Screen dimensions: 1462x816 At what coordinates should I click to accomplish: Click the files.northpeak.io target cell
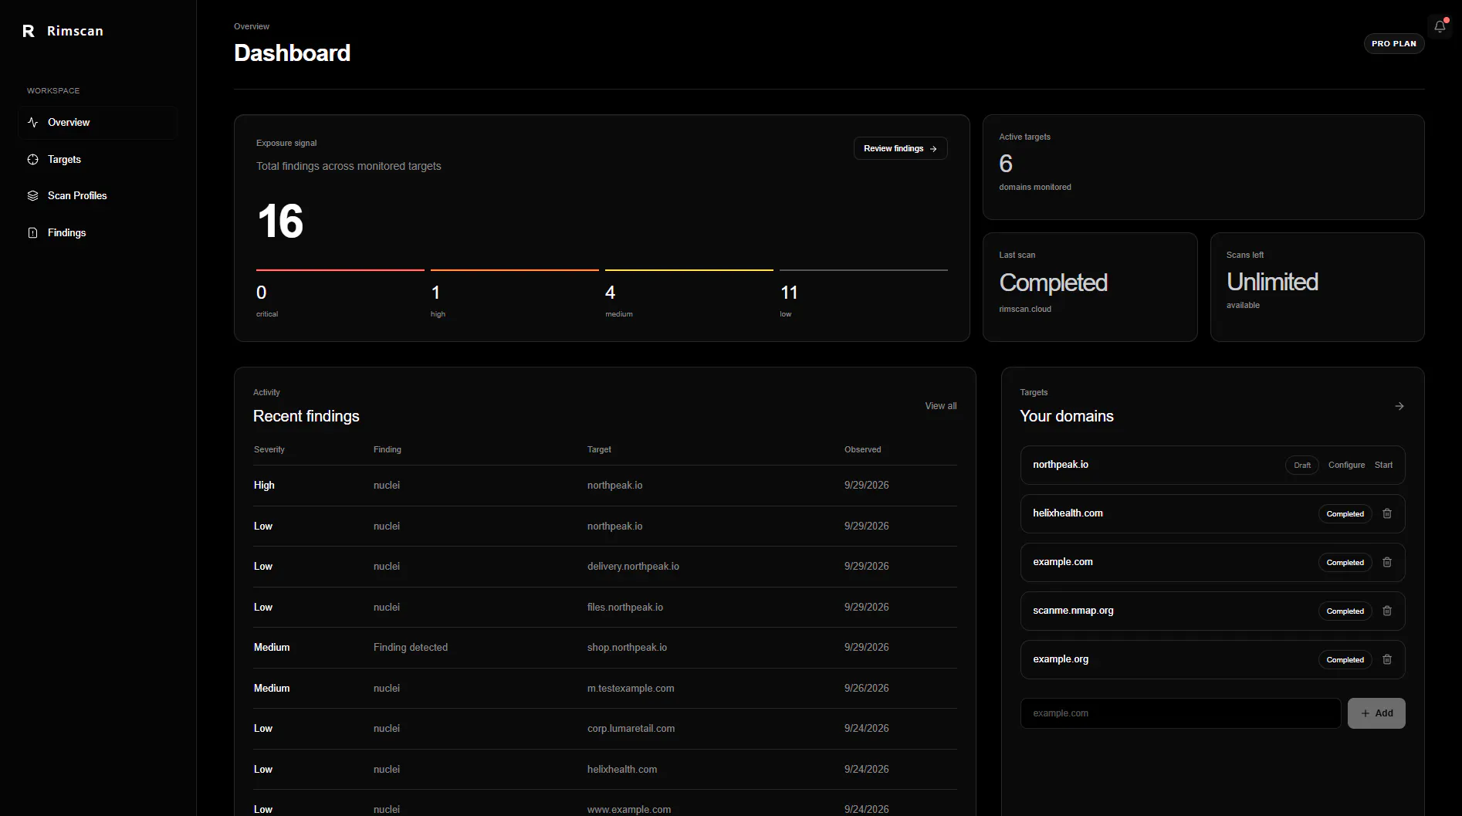pos(625,607)
